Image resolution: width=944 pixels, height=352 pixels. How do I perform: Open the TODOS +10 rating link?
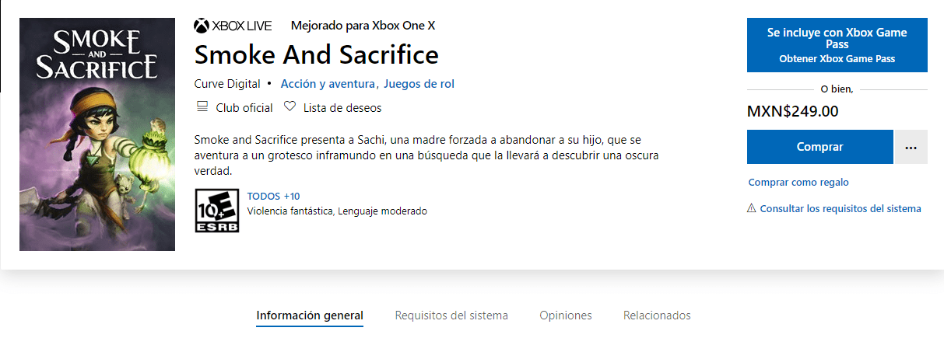273,196
